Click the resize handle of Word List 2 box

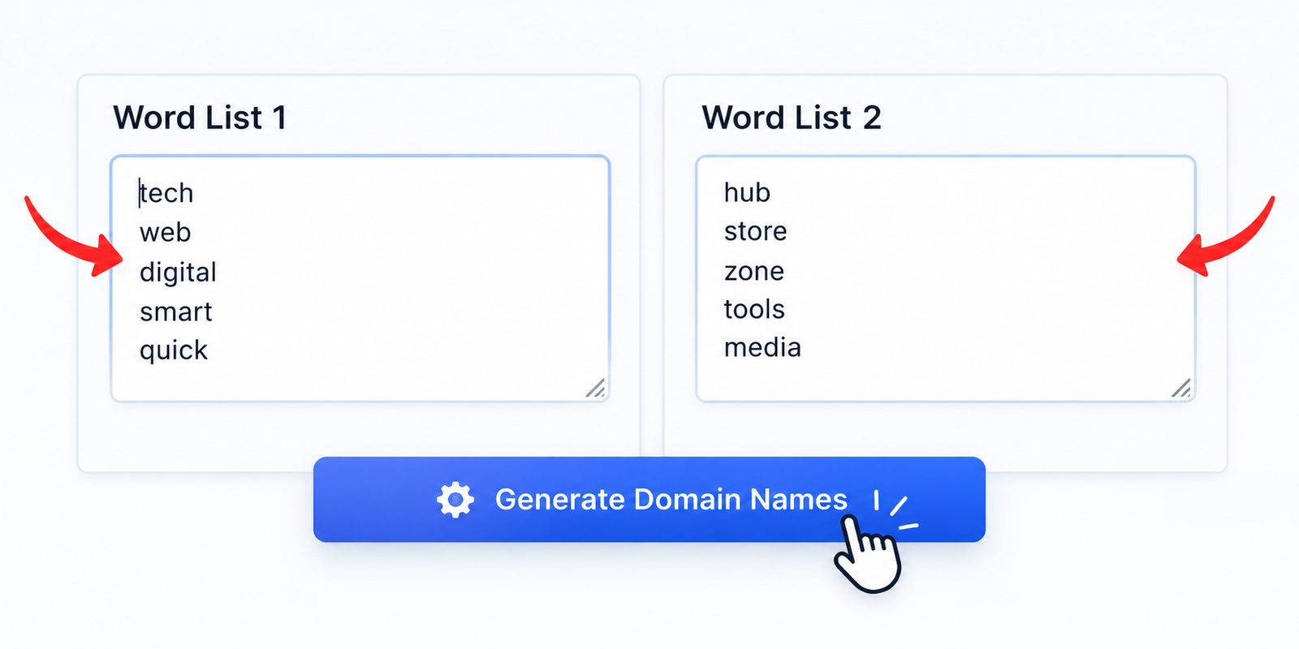[1181, 388]
